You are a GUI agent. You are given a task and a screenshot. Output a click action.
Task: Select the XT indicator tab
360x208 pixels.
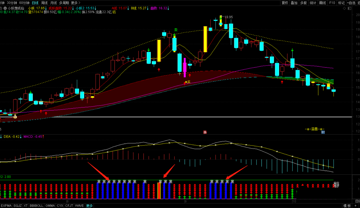point(25,206)
